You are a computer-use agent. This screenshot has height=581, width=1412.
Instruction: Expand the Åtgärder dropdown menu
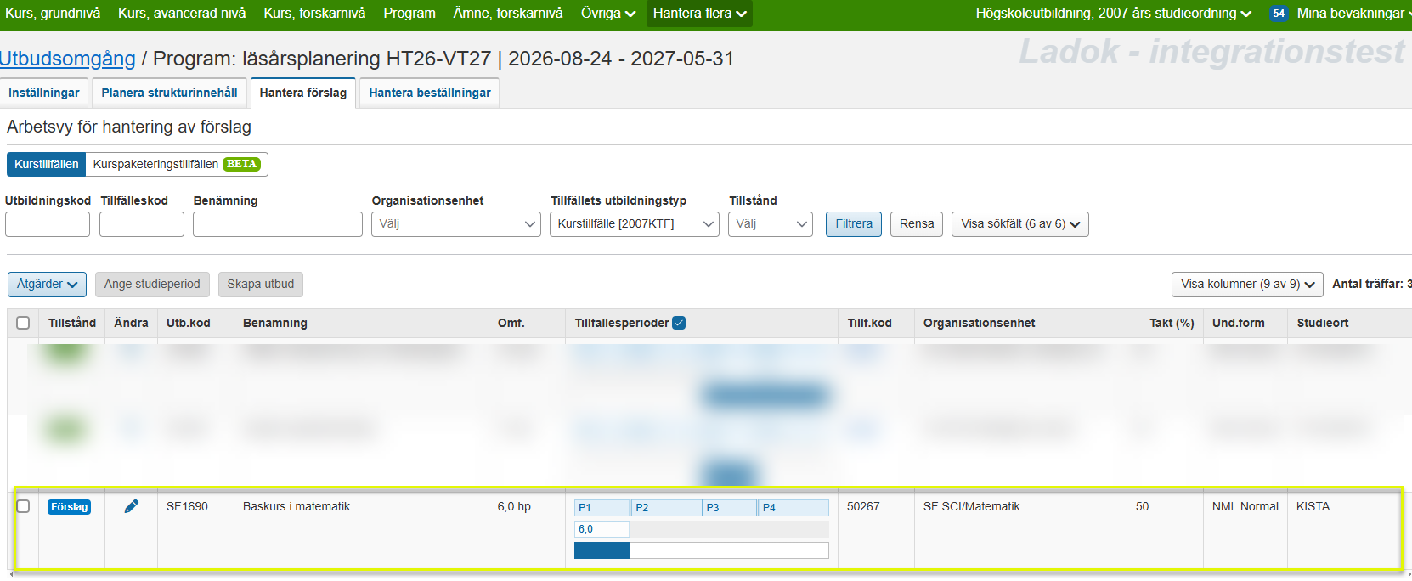tap(47, 285)
